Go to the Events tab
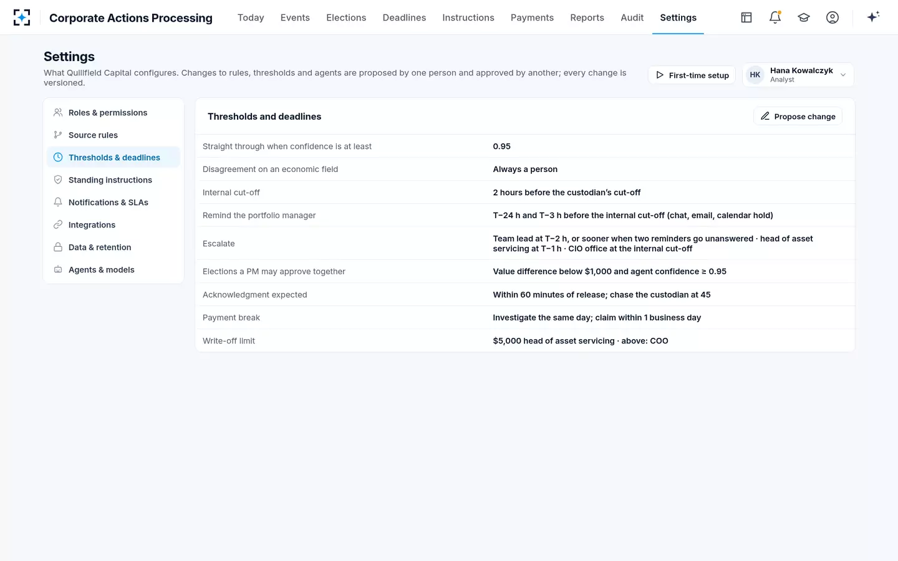Image resolution: width=898 pixels, height=561 pixels. [295, 17]
